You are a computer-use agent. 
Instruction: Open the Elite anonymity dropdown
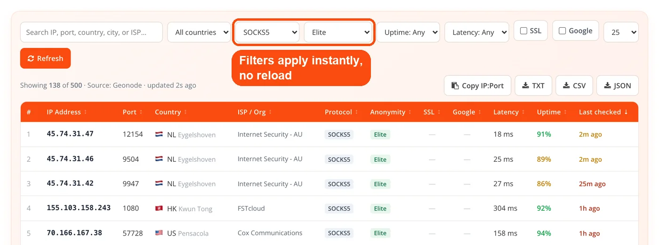(x=338, y=32)
